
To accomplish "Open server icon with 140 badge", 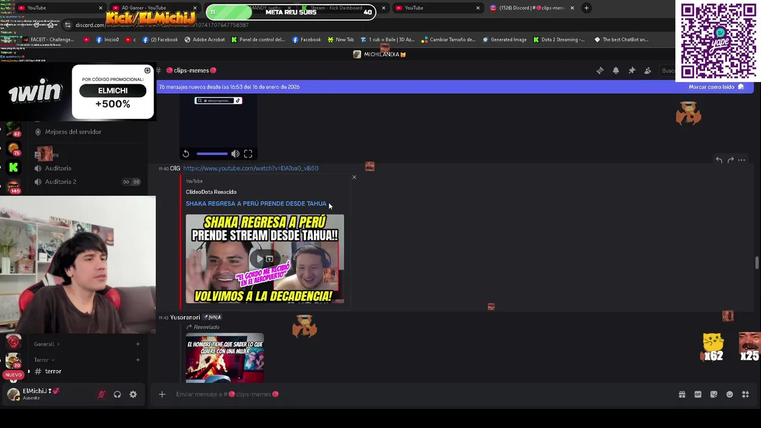I will click(x=13, y=187).
